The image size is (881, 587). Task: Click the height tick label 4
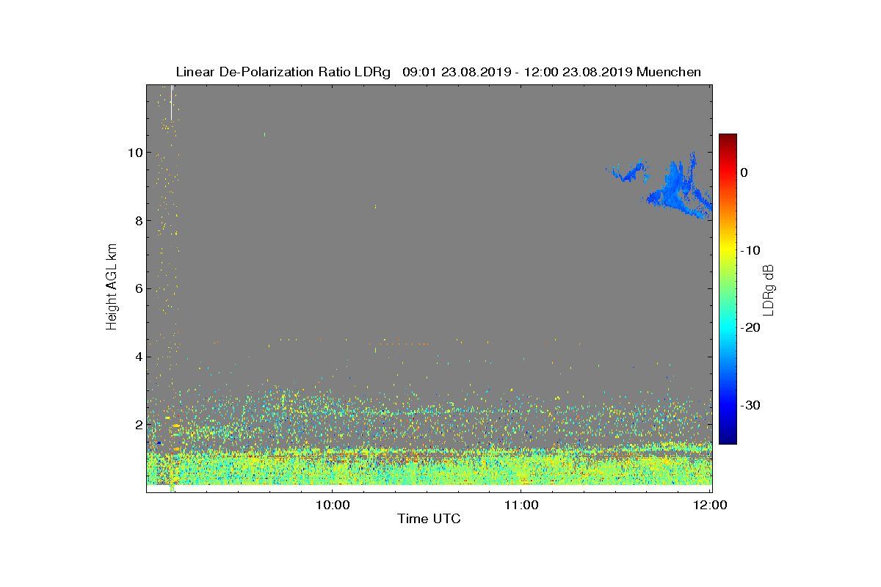click(x=139, y=357)
